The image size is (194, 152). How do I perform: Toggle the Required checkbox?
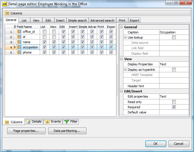[174, 107]
